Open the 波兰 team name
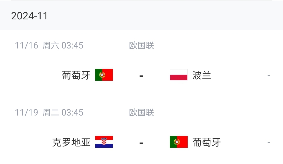Viewport: 283px width, 164px height. pyautogui.click(x=202, y=75)
